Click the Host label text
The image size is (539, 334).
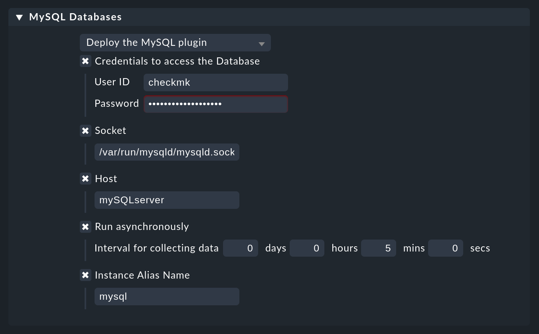(106, 179)
